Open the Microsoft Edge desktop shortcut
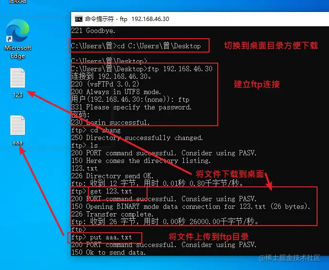This screenshot has width=329, height=270. click(18, 39)
